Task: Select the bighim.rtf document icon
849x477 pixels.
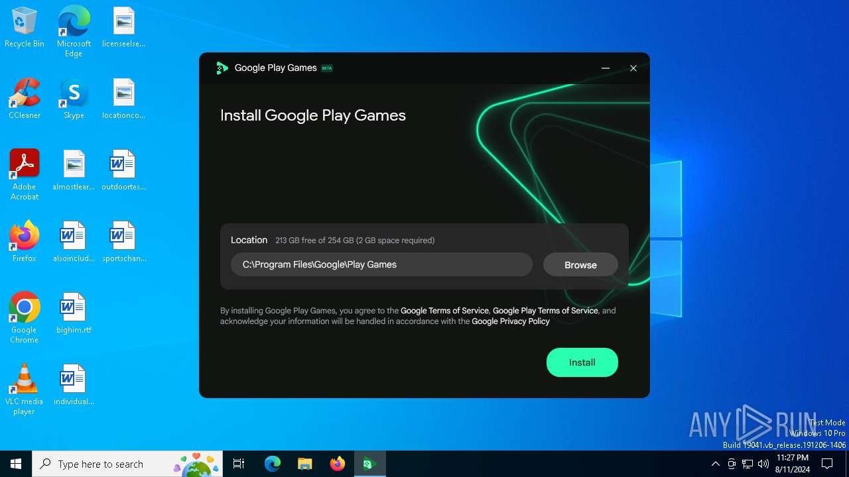Action: (74, 314)
